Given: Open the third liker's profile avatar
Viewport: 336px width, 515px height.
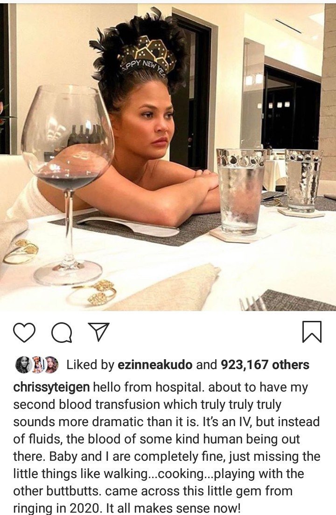Looking at the screenshot, I should 51,365.
